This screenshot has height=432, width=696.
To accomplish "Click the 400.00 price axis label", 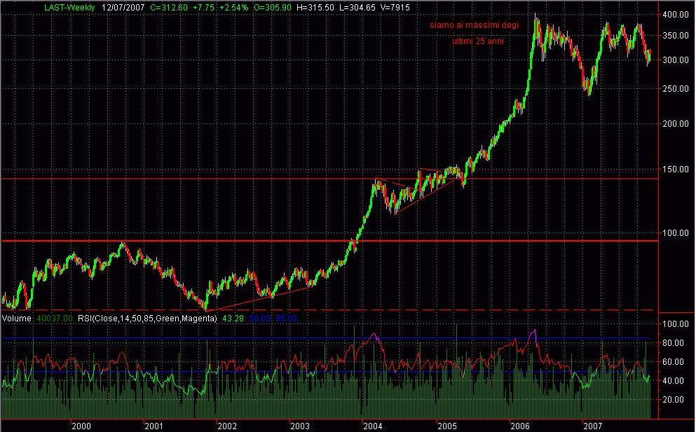I will (676, 15).
